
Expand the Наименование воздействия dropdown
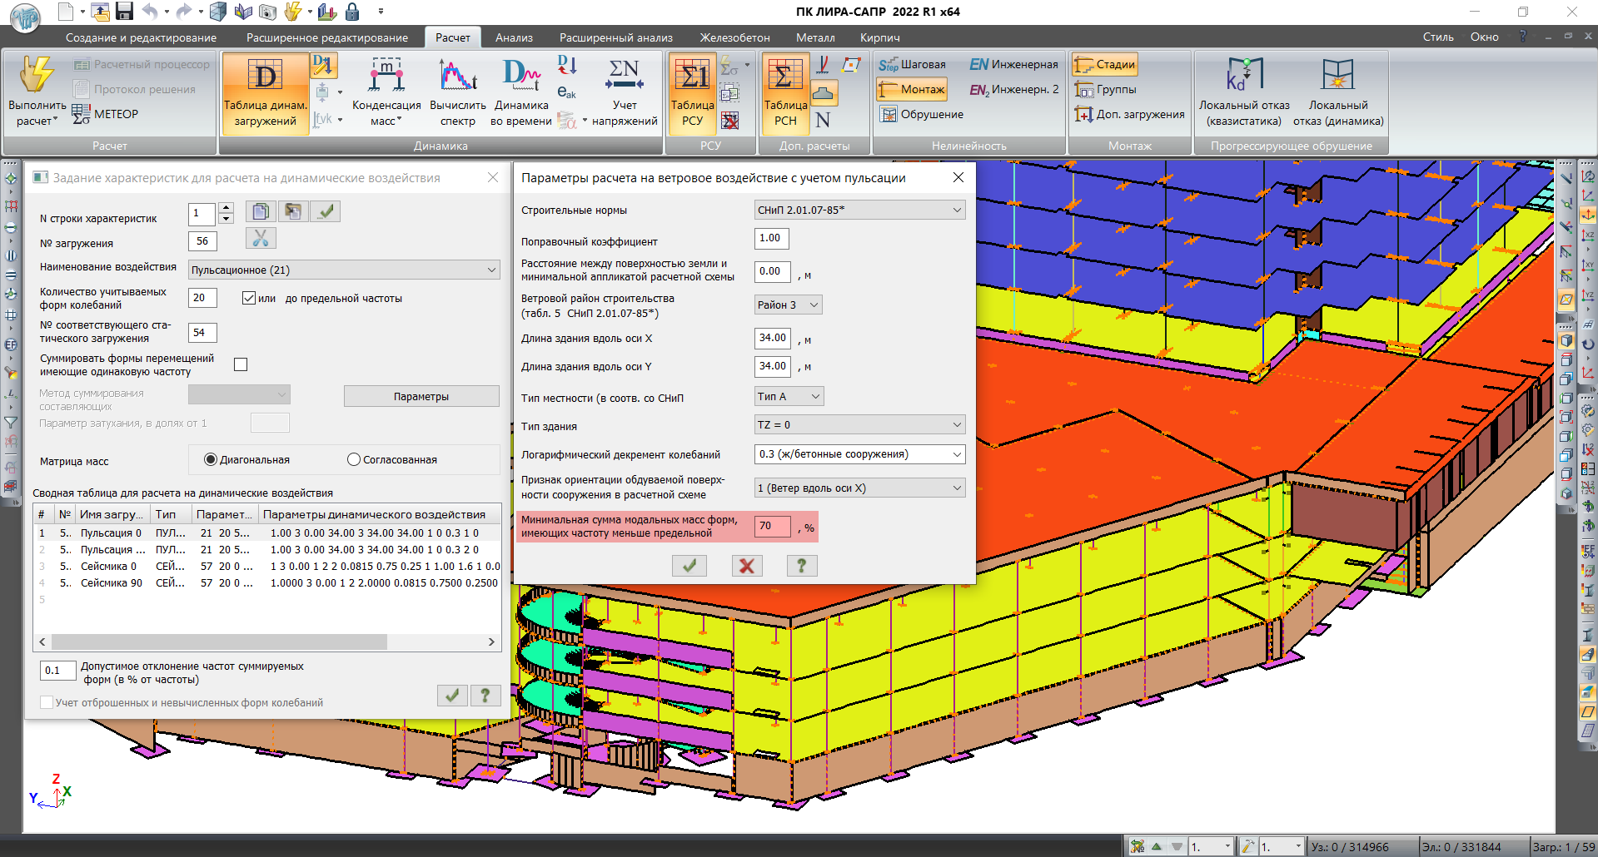point(491,270)
